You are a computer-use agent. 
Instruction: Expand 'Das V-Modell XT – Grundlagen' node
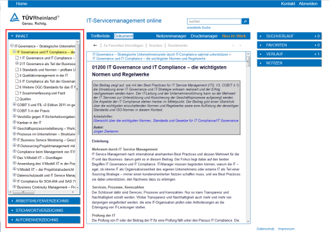pyautogui.click(x=14, y=157)
